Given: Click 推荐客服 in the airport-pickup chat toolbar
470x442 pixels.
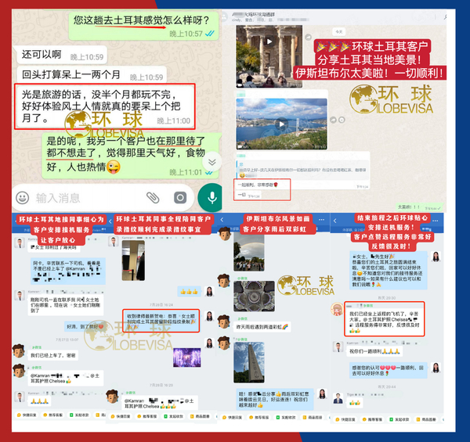Looking at the screenshot, I should point(53,415).
